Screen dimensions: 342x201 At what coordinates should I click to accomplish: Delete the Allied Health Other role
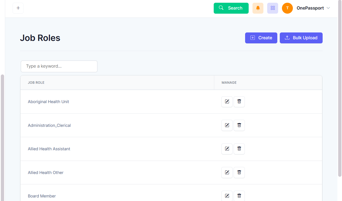click(239, 172)
